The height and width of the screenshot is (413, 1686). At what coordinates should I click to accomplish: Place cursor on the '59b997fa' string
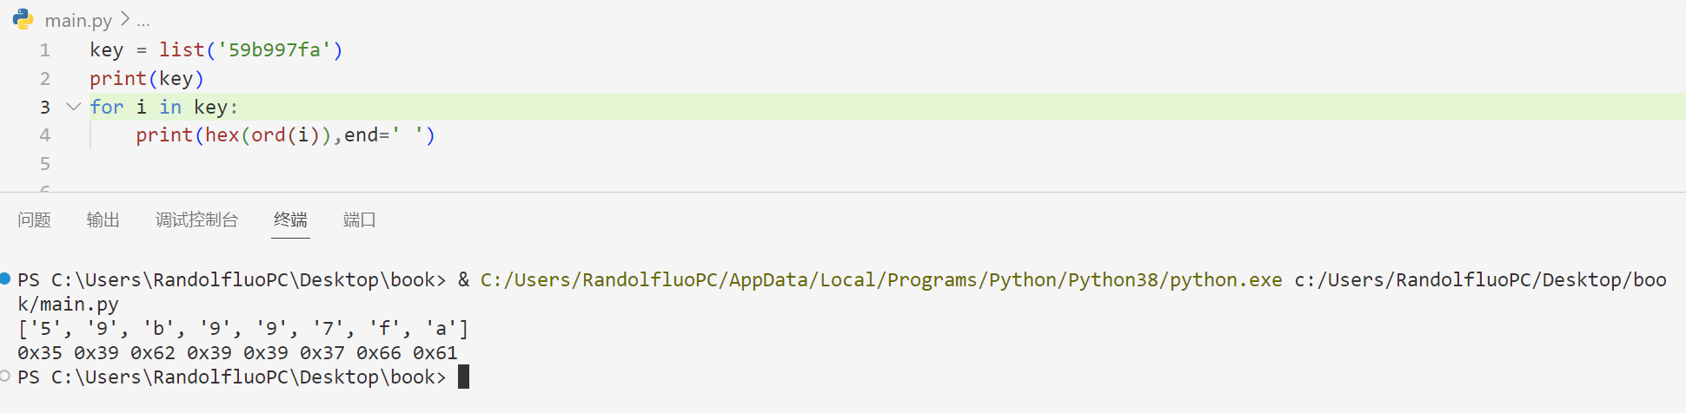(x=275, y=50)
